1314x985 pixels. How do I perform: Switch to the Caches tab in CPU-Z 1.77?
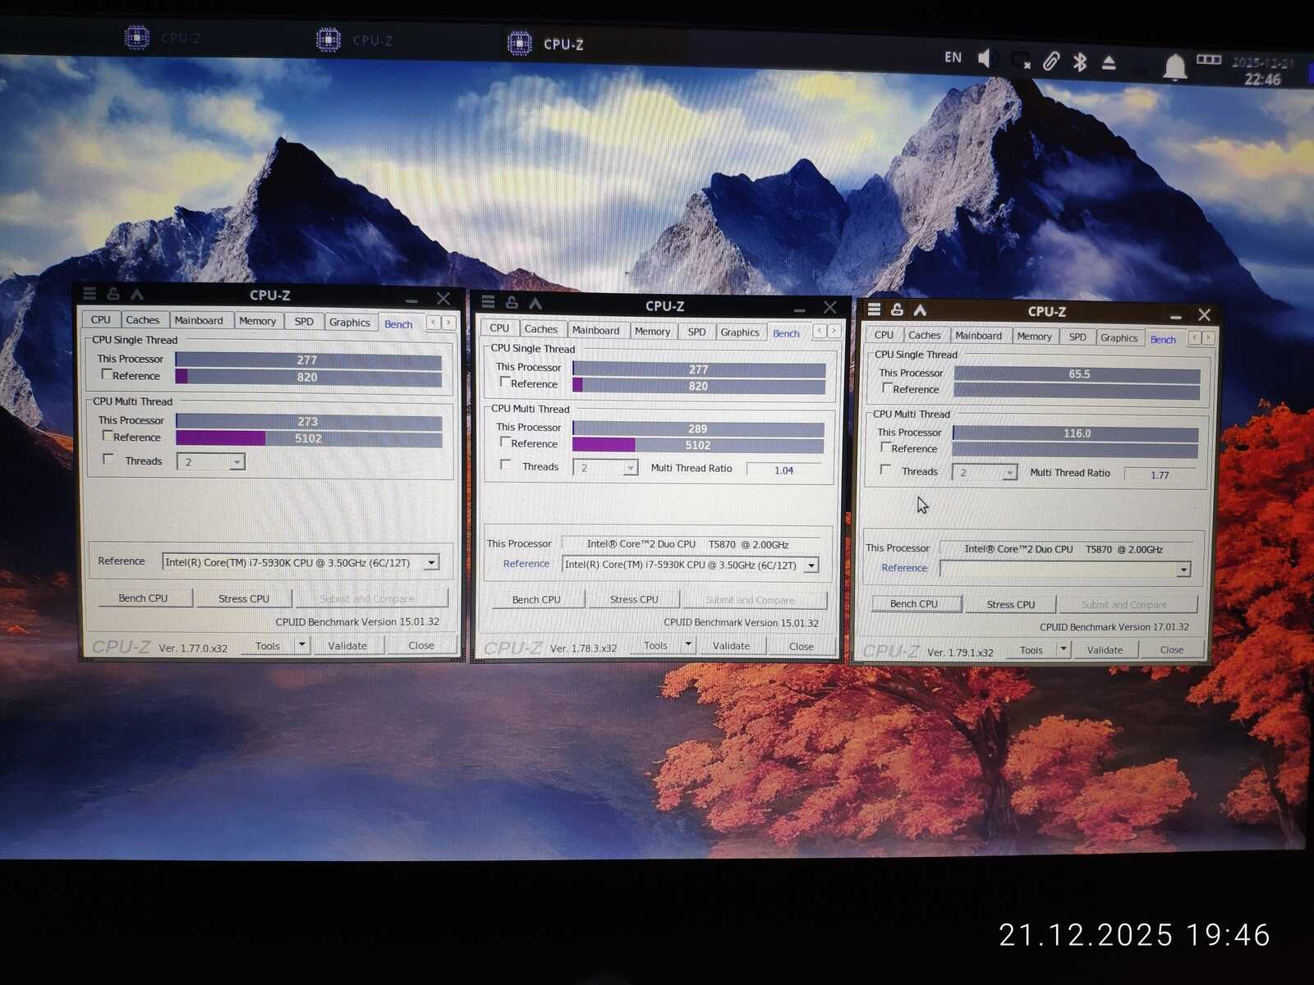coord(143,320)
